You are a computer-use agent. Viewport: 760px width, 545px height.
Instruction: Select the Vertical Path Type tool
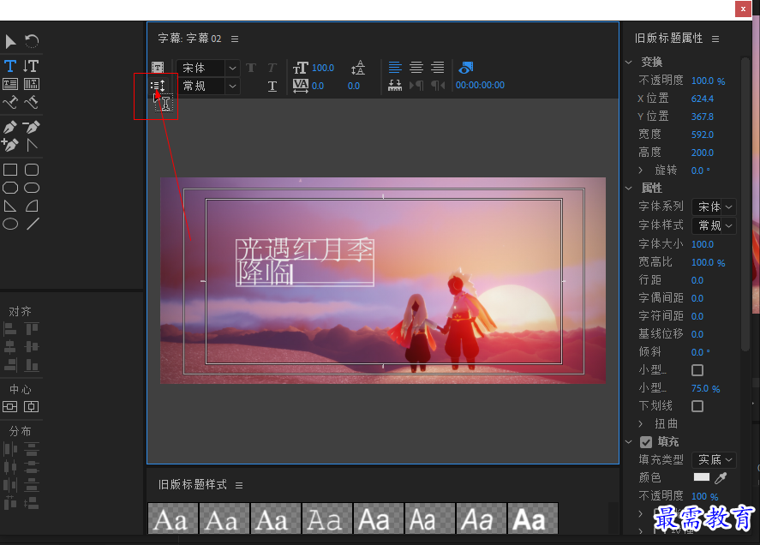[x=32, y=102]
